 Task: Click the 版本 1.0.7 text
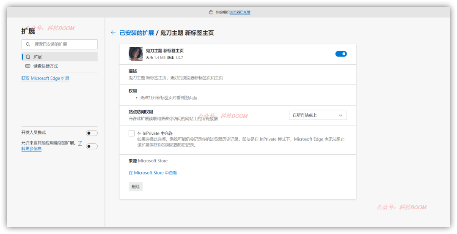[175, 57]
